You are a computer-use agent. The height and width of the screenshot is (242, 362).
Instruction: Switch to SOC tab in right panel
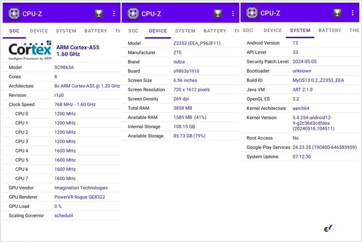pyautogui.click(x=248, y=30)
